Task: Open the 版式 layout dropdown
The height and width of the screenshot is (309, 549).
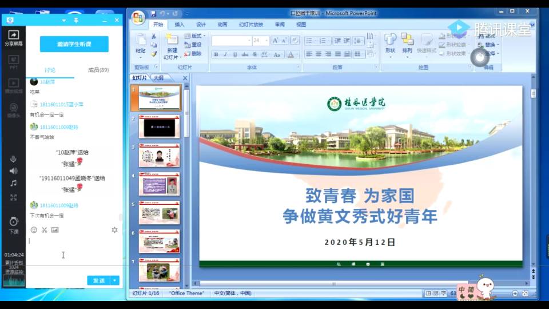Action: pyautogui.click(x=193, y=36)
